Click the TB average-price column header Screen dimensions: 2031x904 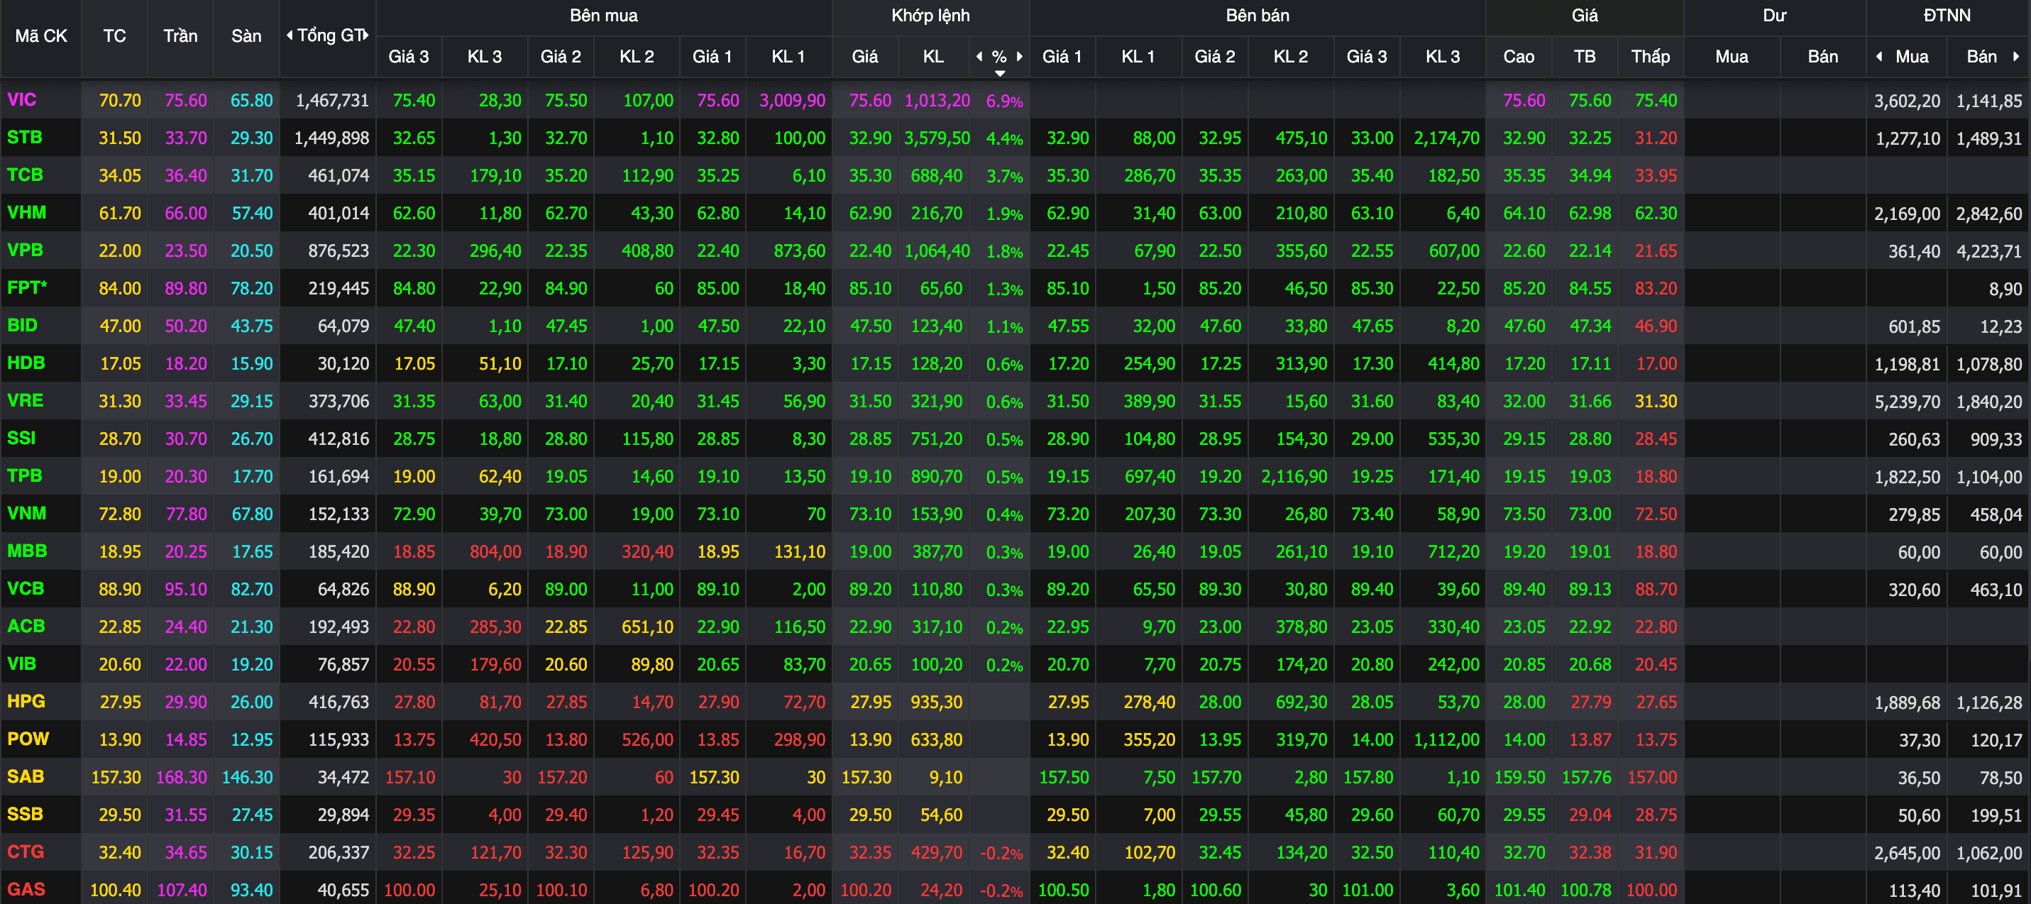(x=1585, y=57)
